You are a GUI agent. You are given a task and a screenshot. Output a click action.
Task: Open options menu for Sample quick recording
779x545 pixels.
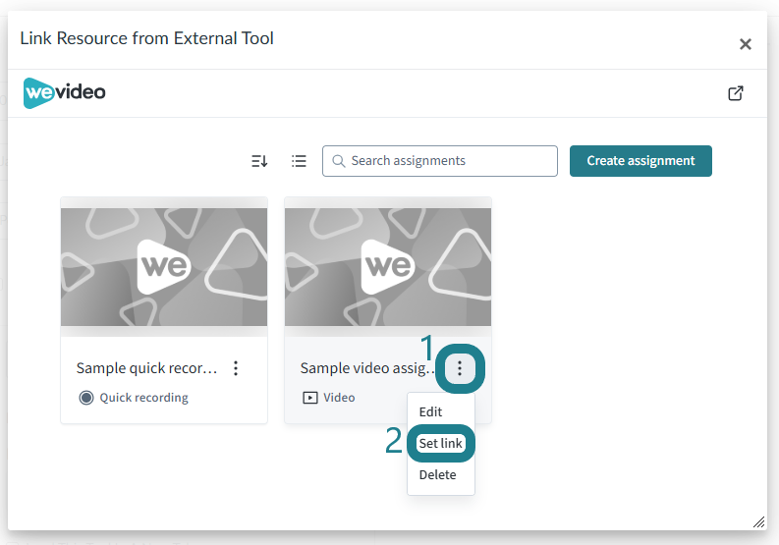pos(236,368)
